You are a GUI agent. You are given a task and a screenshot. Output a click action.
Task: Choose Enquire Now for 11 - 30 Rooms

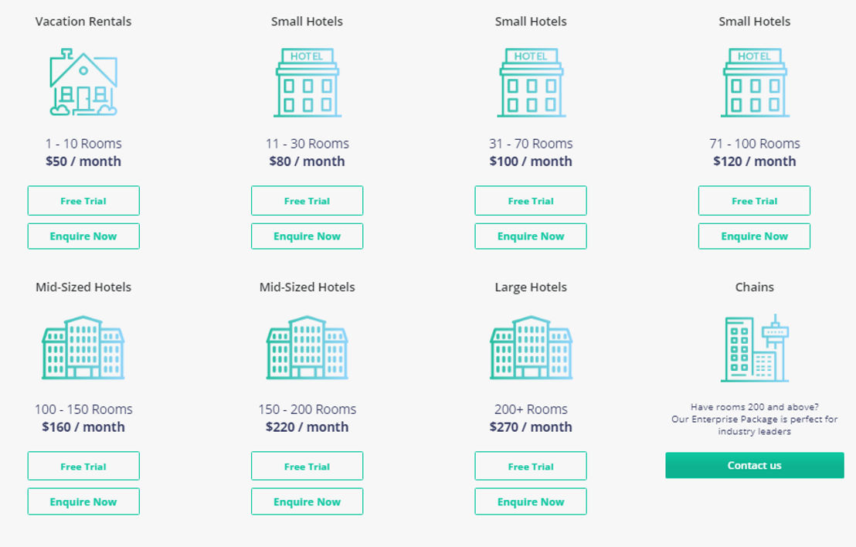tap(307, 236)
